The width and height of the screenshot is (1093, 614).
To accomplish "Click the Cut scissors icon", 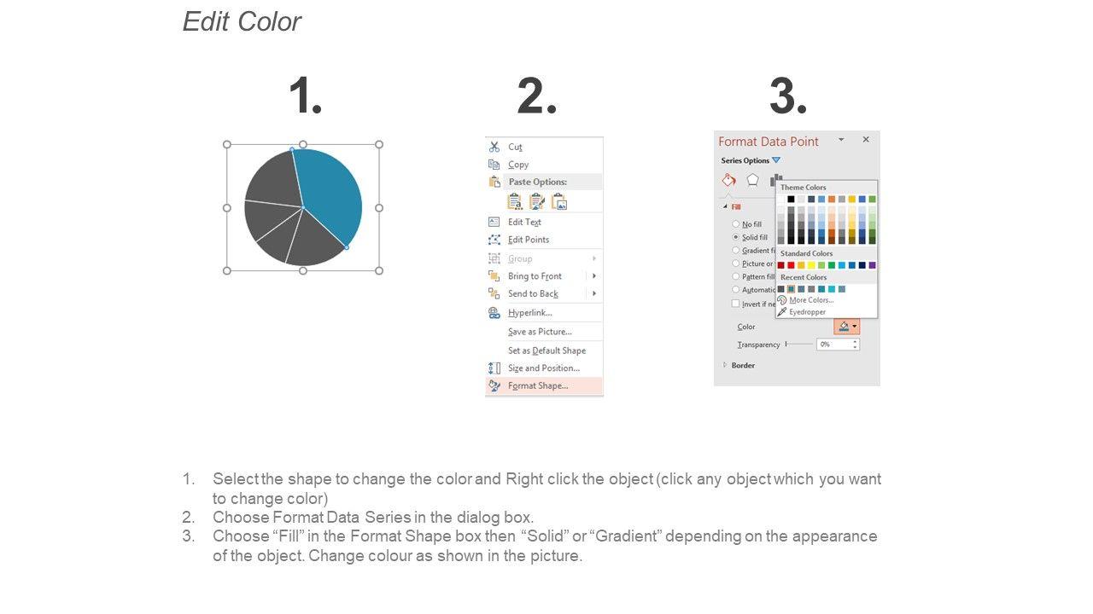I will [494, 147].
